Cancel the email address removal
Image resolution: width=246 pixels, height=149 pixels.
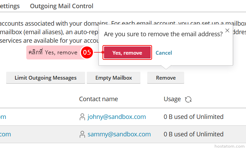click(164, 53)
